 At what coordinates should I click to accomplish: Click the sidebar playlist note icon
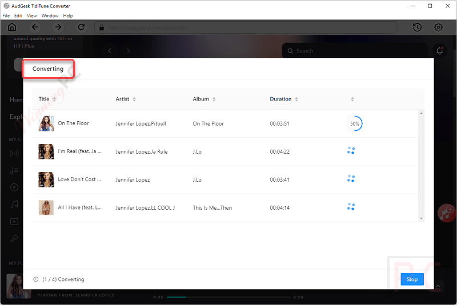click(x=14, y=170)
